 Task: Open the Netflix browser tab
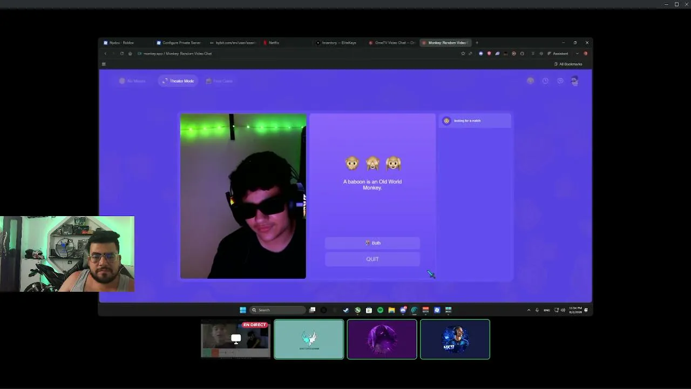[x=286, y=43]
